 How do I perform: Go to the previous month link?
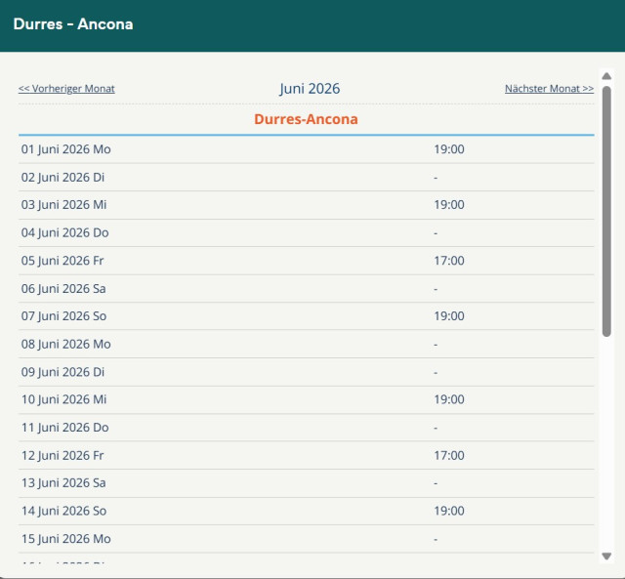tap(66, 89)
